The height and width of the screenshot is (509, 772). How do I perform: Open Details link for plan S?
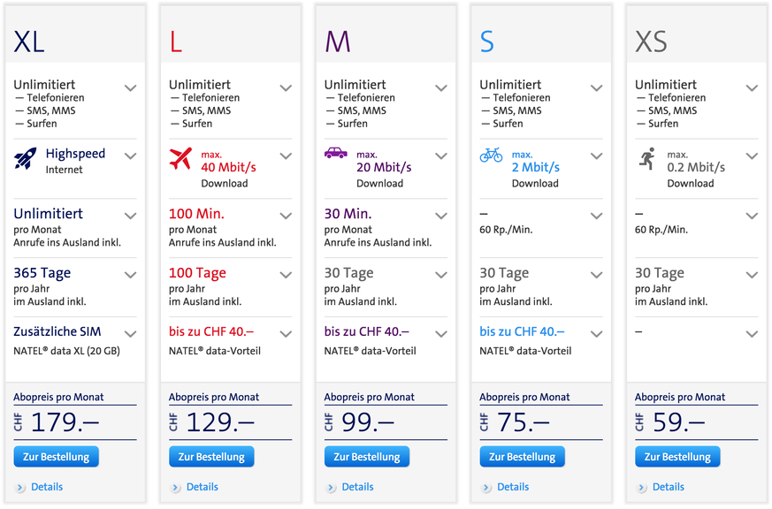click(513, 487)
